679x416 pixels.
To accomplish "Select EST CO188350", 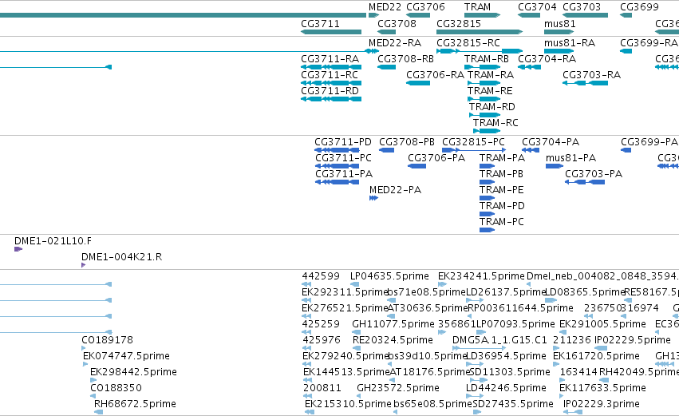I will coord(116,388).
